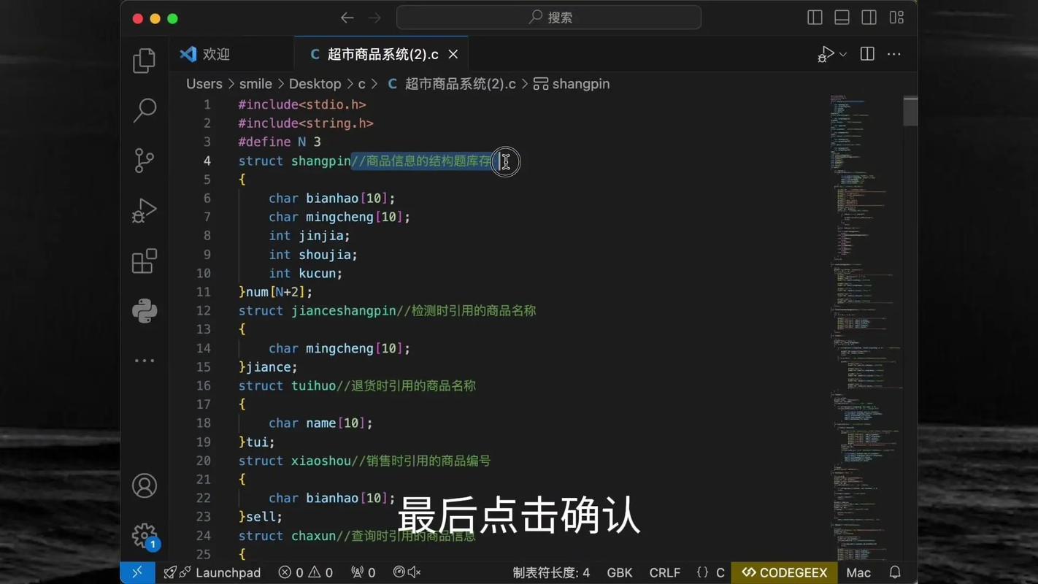Screen dimensions: 1038x584
Task: Open errors and warnings status item
Action: [305, 572]
